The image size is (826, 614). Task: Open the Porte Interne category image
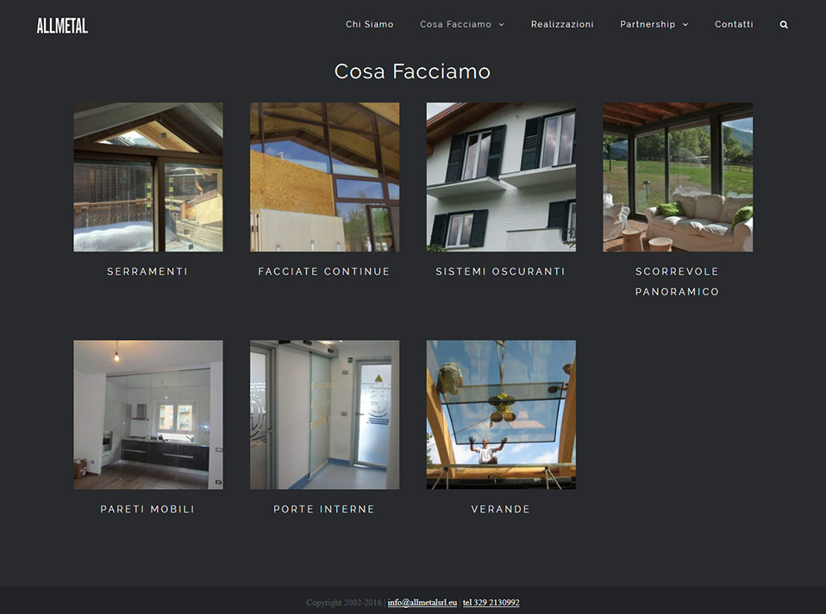coord(324,414)
